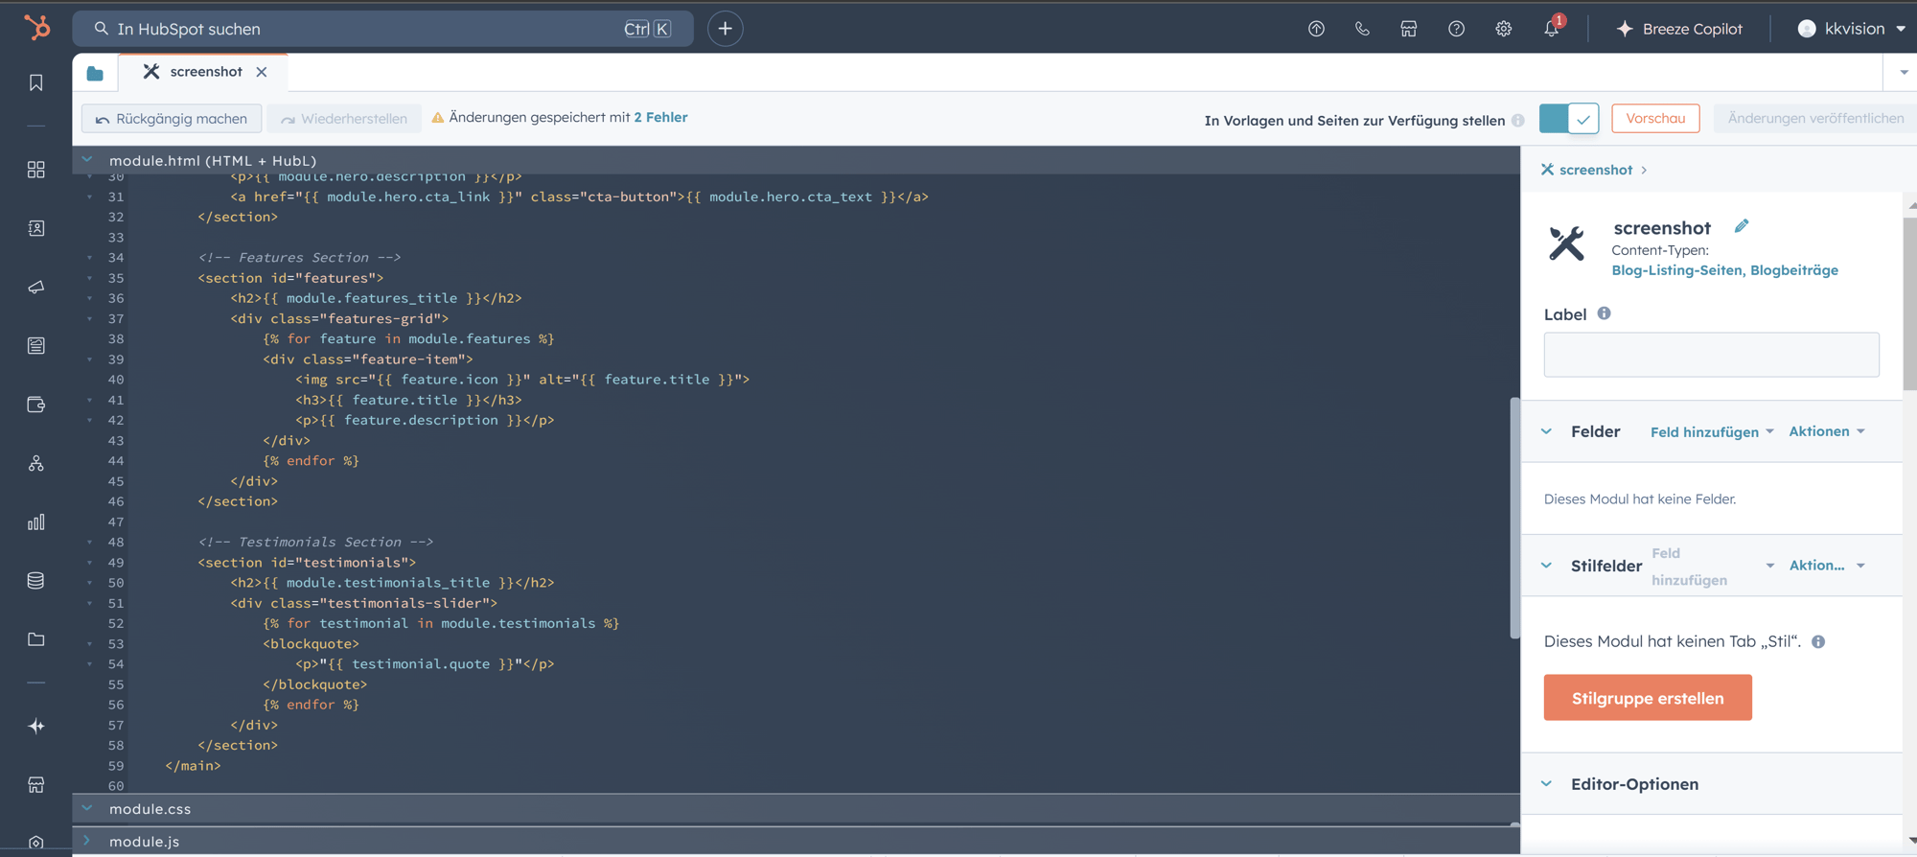The width and height of the screenshot is (1917, 857).
Task: Open Blog-Listing-Seiten, Blogbeiträge content types link
Action: click(1724, 270)
